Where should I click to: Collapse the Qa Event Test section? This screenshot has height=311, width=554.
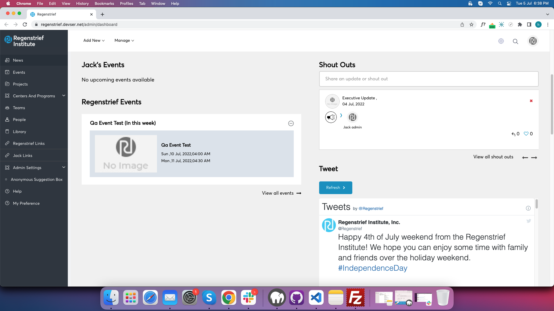(291, 123)
